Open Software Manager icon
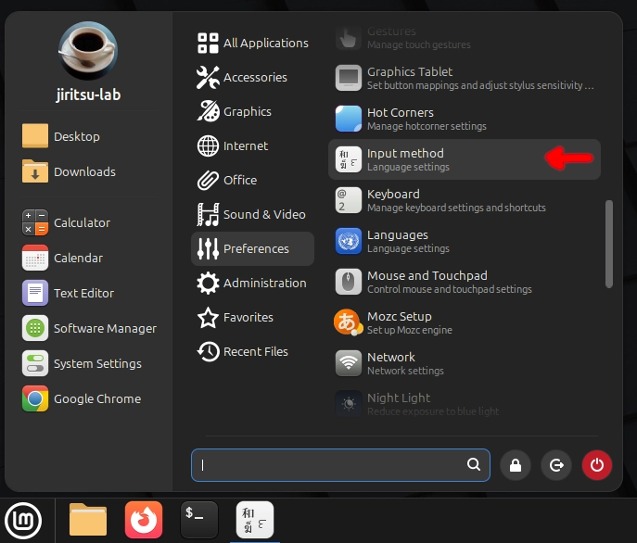The height and width of the screenshot is (543, 637). [x=35, y=328]
